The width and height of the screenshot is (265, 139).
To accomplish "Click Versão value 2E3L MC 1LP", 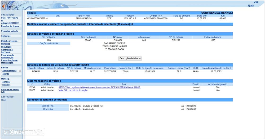I will 130,18.
